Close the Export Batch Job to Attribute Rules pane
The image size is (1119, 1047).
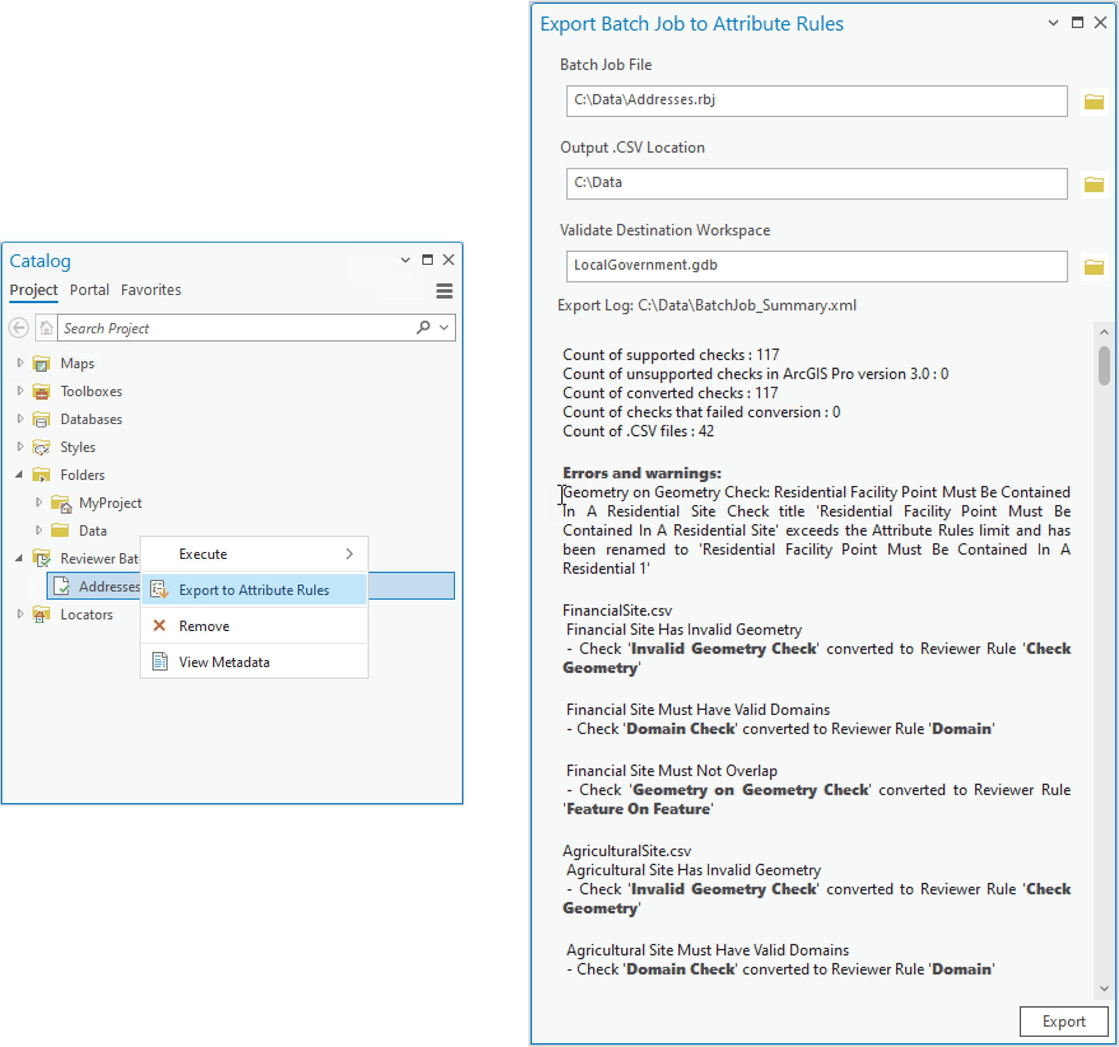pyautogui.click(x=1100, y=22)
